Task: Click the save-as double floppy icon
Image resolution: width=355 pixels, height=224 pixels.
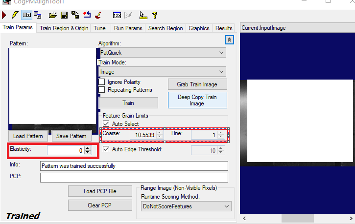Action: click(x=75, y=15)
